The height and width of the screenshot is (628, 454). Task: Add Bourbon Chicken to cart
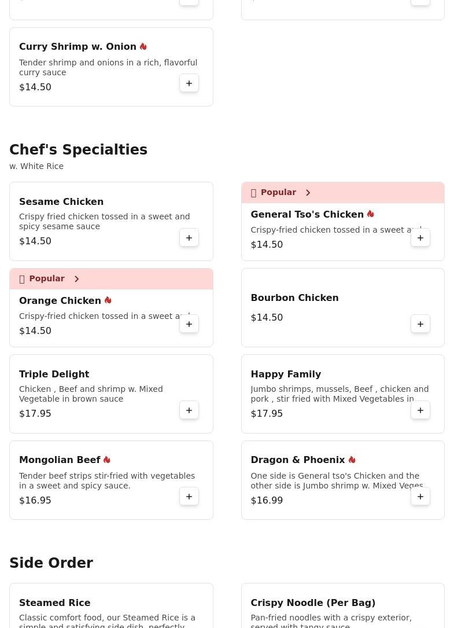[420, 324]
